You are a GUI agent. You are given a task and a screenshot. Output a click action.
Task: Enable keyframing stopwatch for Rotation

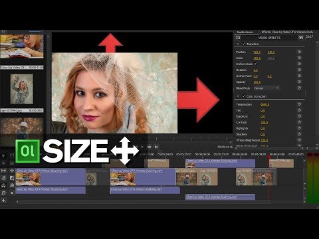299,70
